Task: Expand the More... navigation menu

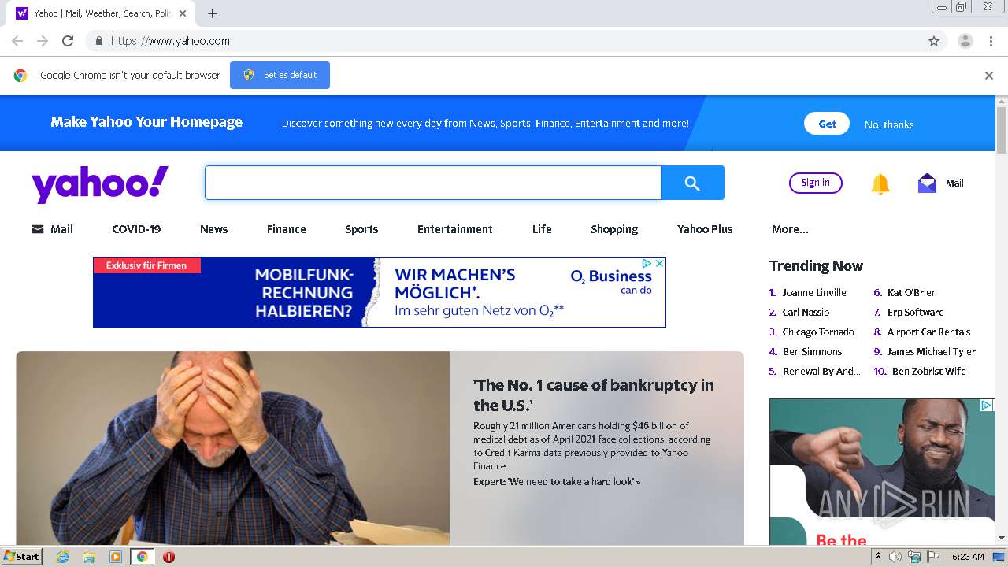Action: [790, 229]
